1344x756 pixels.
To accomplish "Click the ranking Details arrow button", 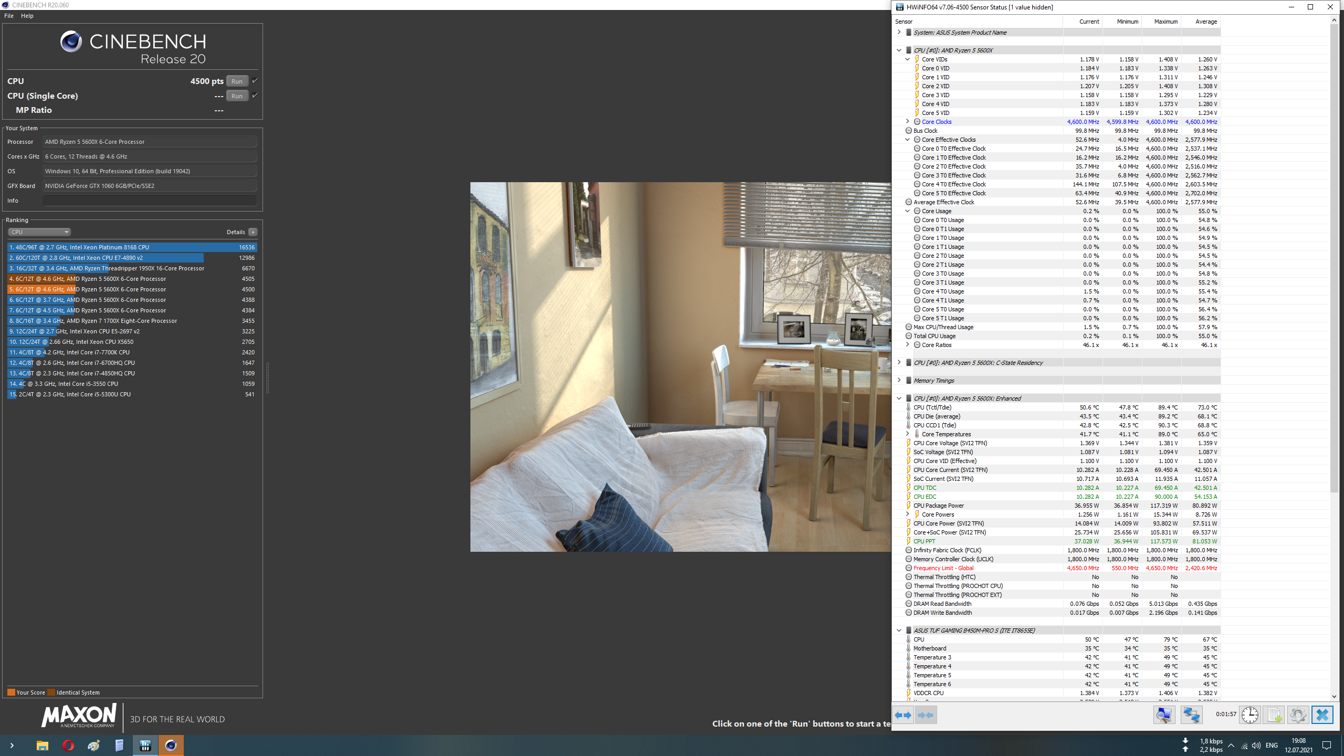I will click(253, 232).
